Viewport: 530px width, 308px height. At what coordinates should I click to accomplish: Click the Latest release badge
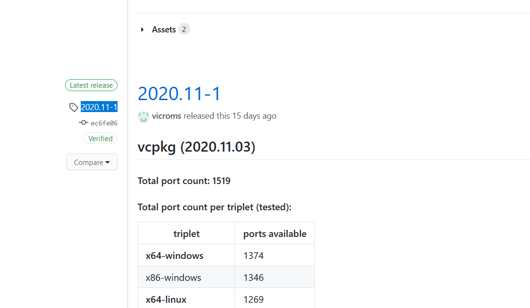click(x=91, y=85)
